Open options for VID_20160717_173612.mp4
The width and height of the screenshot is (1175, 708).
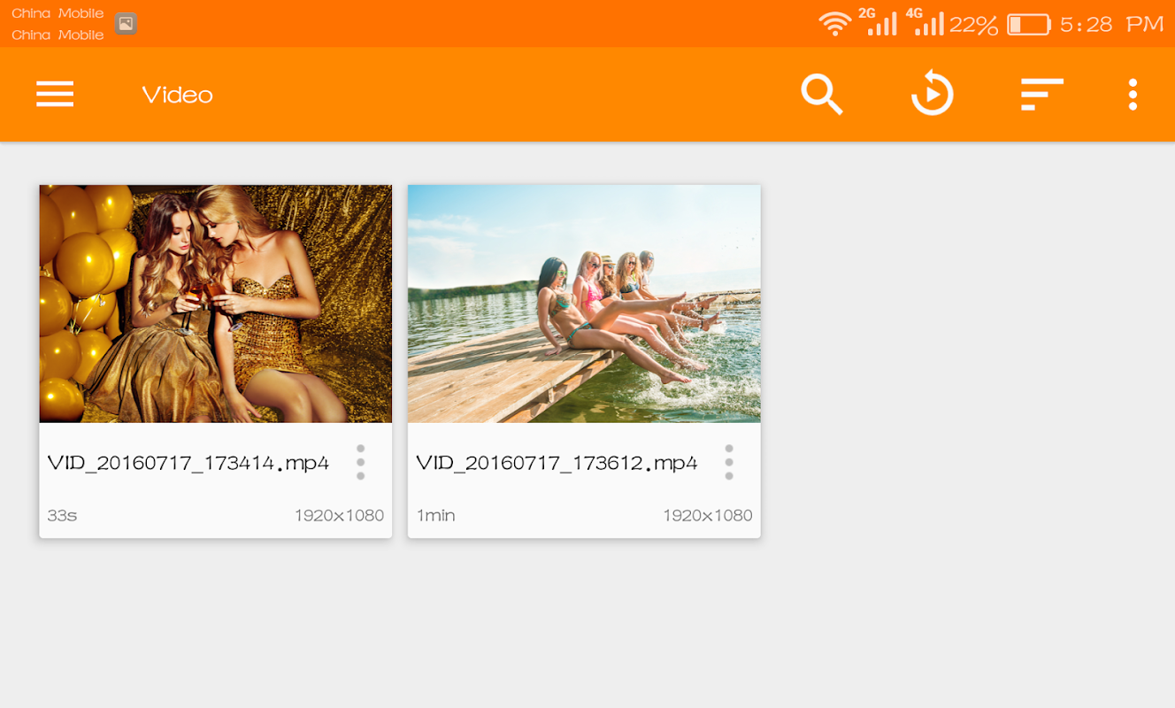click(x=729, y=462)
